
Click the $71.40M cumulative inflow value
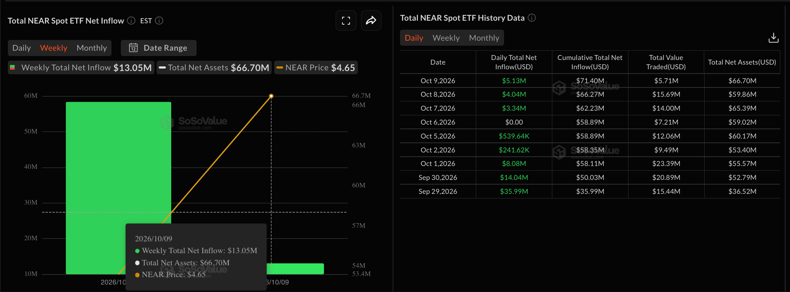tap(590, 81)
